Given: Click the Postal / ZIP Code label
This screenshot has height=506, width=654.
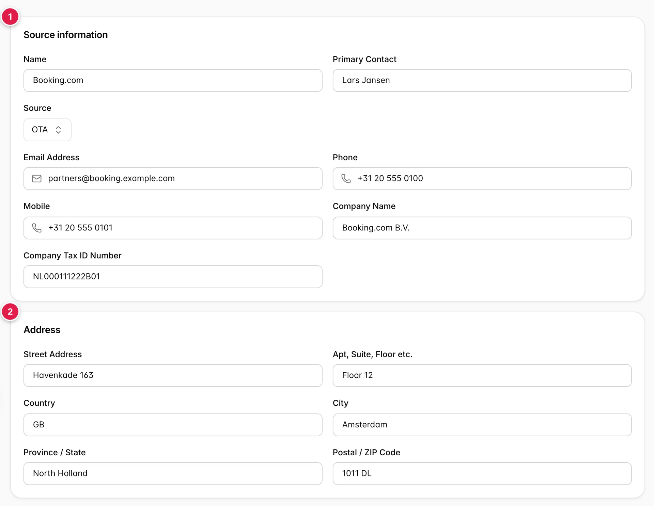Looking at the screenshot, I should tap(367, 452).
